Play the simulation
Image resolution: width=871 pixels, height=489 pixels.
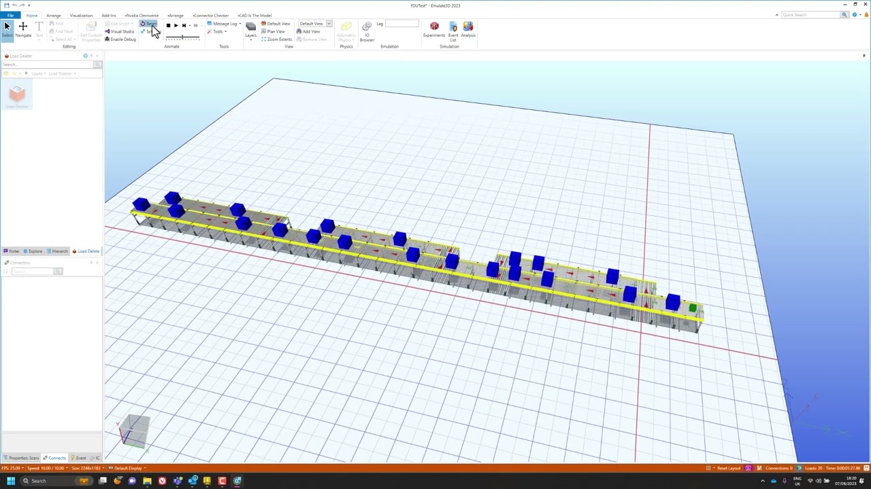click(176, 25)
